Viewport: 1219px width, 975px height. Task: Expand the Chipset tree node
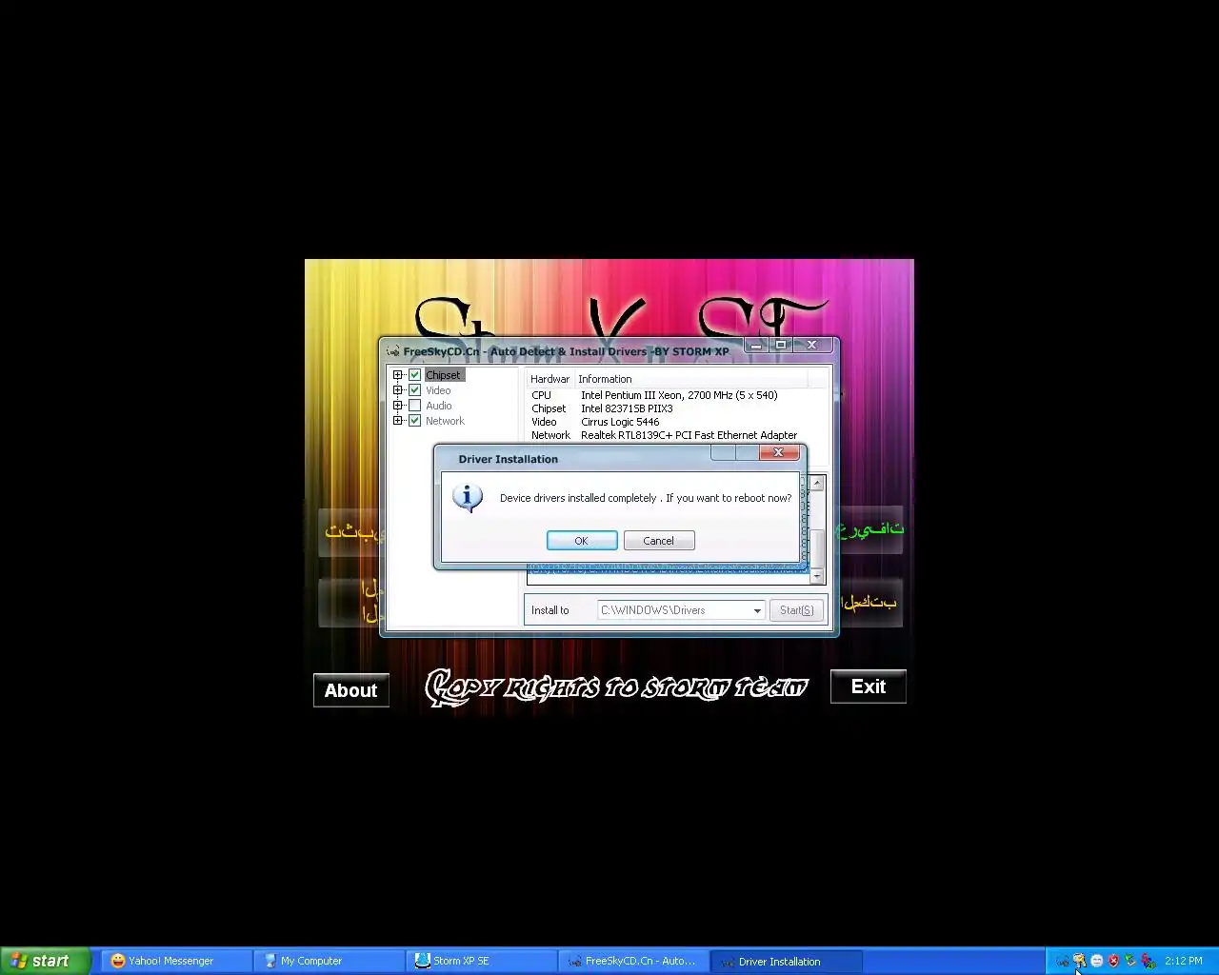[x=398, y=375]
